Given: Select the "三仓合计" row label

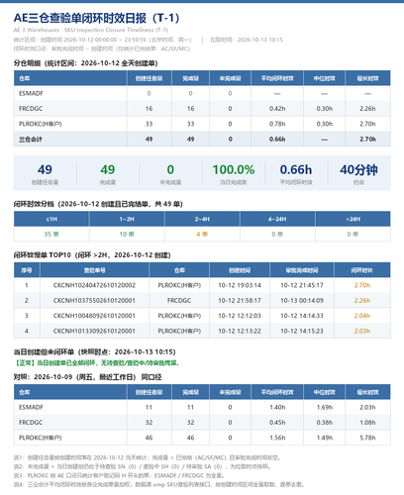Looking at the screenshot, I should [x=31, y=140].
